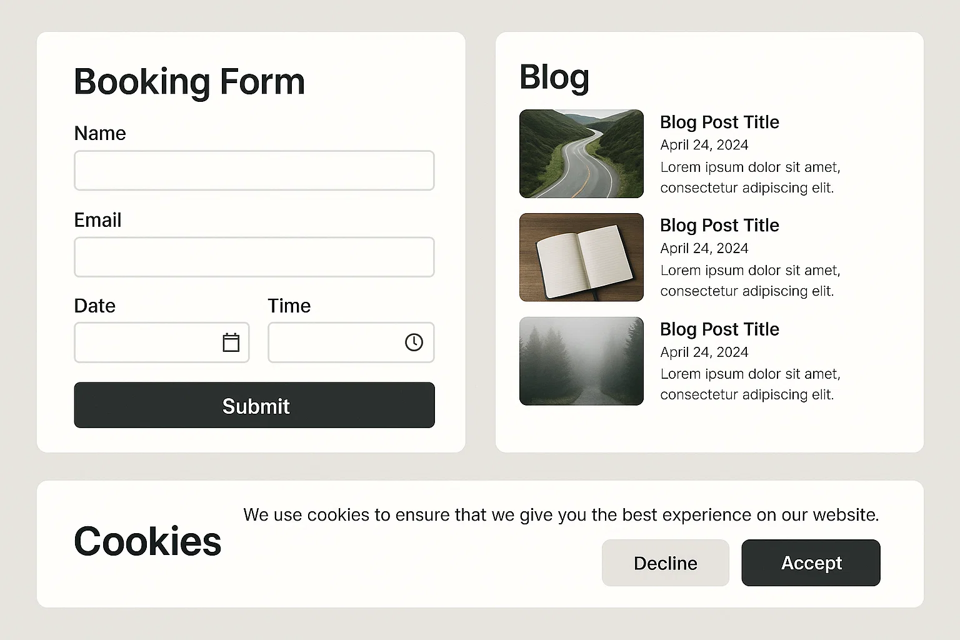960x640 pixels.
Task: Click the first Blog Post Title link
Action: [719, 122]
